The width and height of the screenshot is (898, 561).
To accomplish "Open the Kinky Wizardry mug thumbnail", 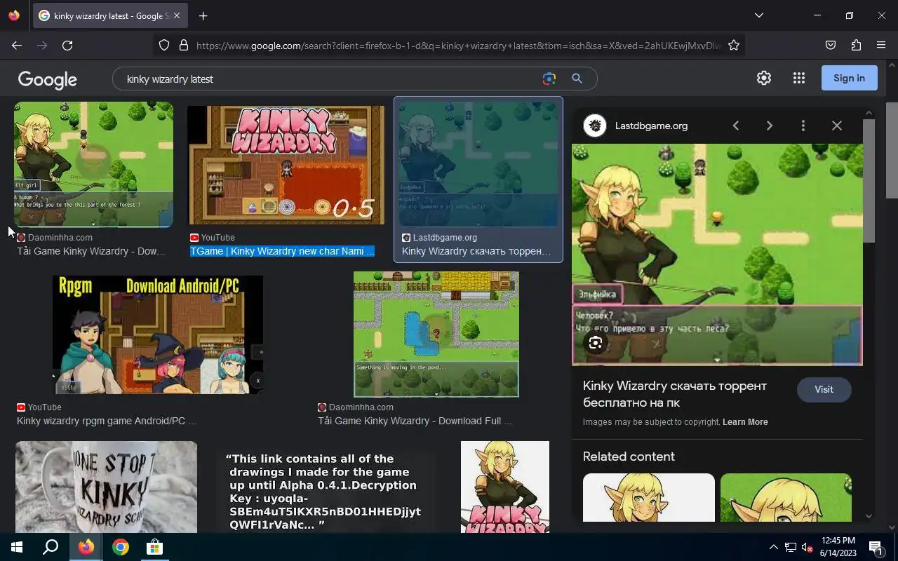I will point(106,487).
